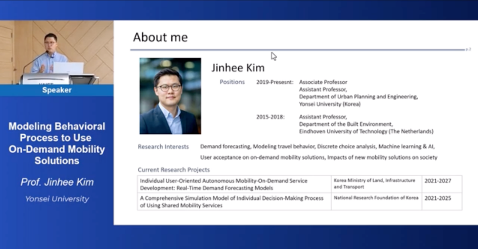
Task: Click the portrait photo on the slide
Action: click(170, 96)
